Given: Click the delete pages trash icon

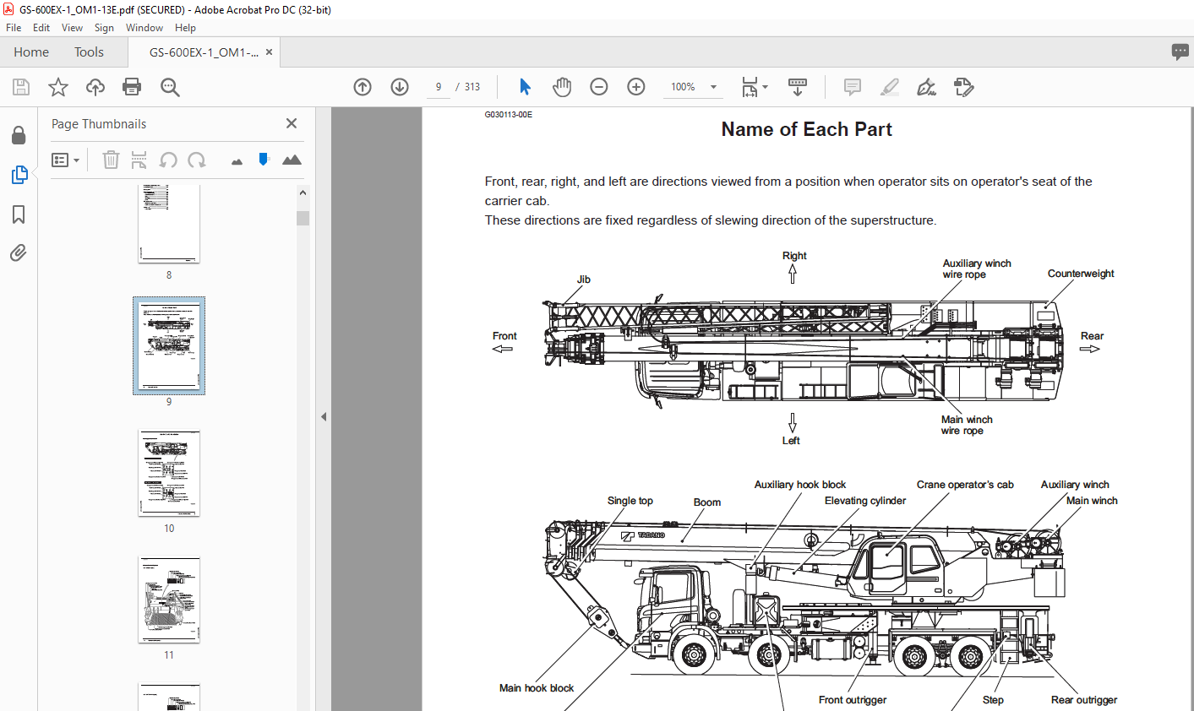Looking at the screenshot, I should (111, 160).
